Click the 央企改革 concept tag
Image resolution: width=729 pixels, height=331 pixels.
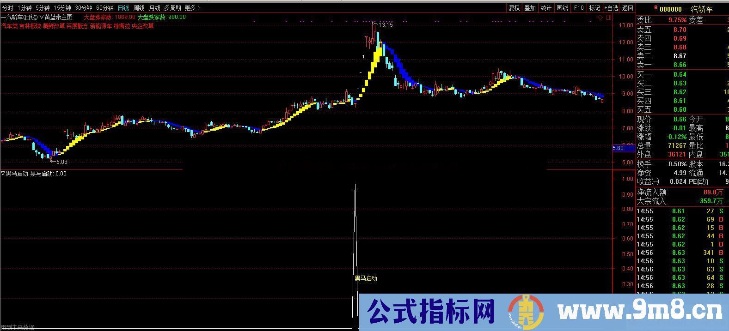point(143,26)
